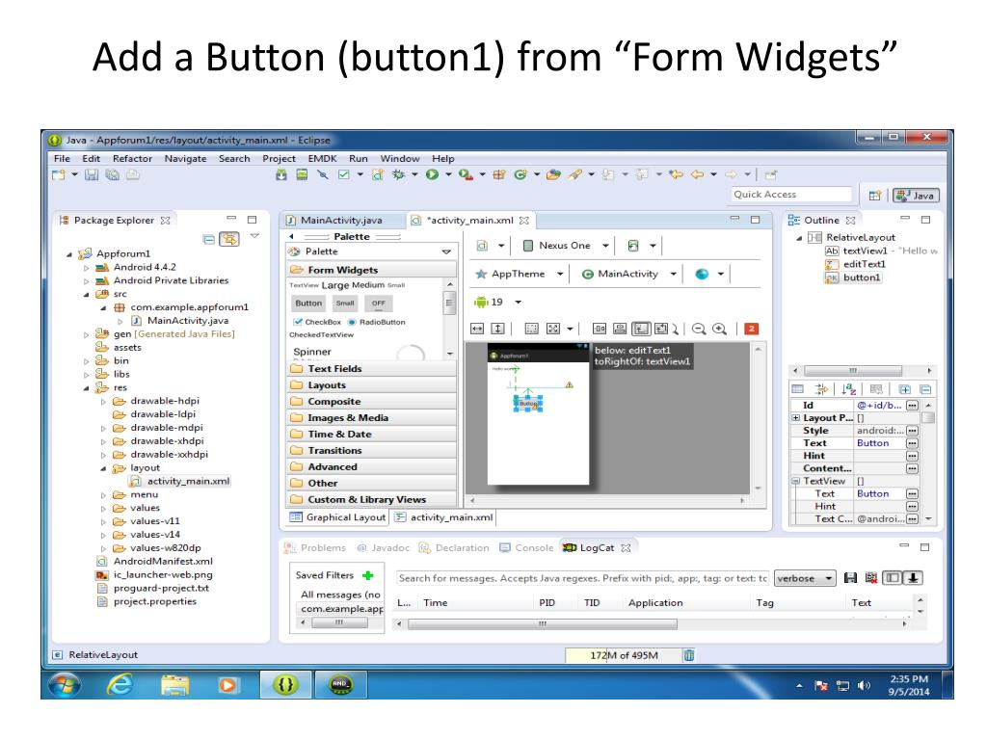Open the Refactor menu
This screenshot has width=987, height=740.
pyautogui.click(x=132, y=159)
